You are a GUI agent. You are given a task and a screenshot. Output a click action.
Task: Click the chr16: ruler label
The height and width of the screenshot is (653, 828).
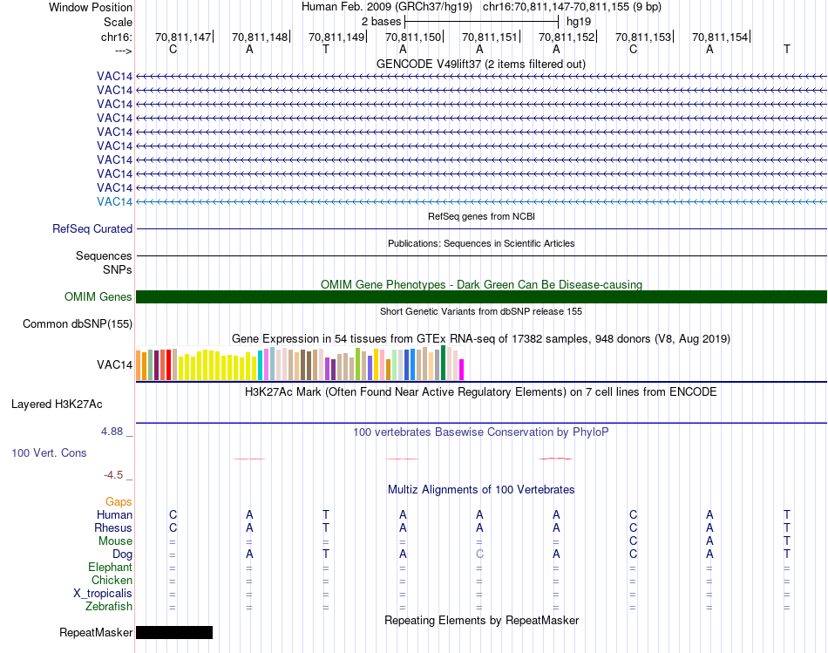[116, 37]
